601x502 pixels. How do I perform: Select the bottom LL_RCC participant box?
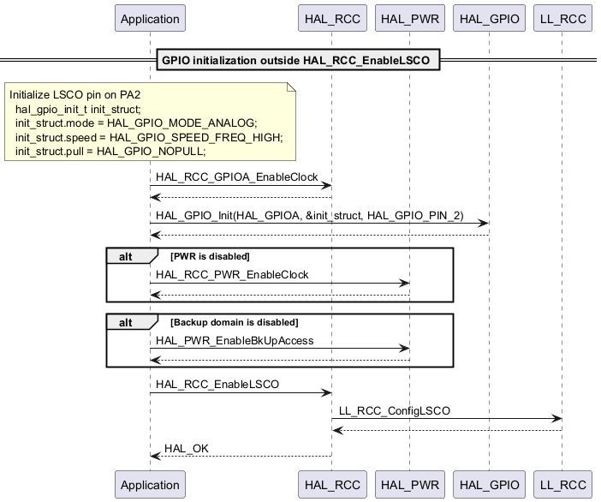pos(562,485)
